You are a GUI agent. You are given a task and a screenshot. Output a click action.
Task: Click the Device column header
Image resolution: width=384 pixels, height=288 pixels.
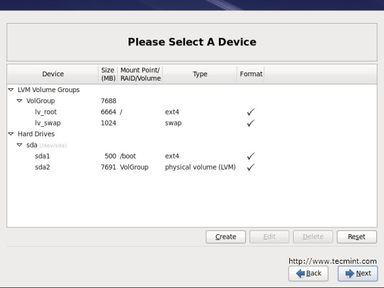[x=53, y=74]
